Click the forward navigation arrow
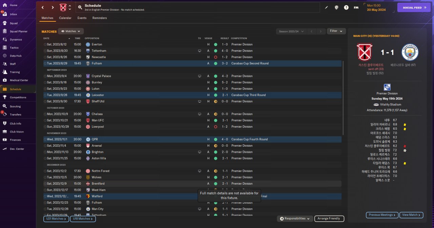The image size is (434, 228). pyautogui.click(x=53, y=7)
